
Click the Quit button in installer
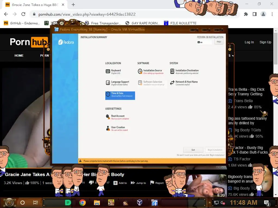(193, 150)
